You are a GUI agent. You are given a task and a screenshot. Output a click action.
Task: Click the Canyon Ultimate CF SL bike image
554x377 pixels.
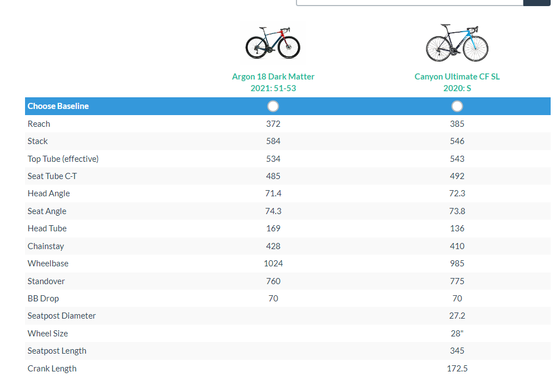coord(457,43)
